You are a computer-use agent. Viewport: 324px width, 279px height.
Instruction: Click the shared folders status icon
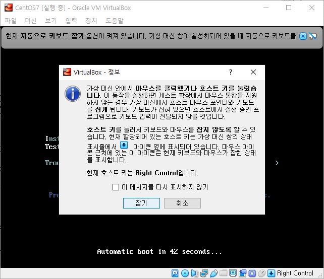tap(224, 273)
